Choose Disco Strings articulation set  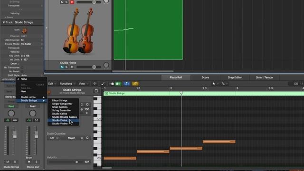click(63, 100)
